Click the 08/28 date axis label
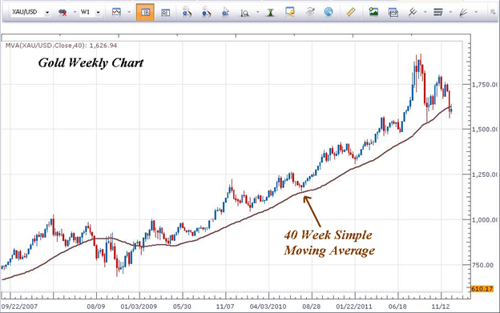Screen dimensions: 500x313 [x=312, y=307]
